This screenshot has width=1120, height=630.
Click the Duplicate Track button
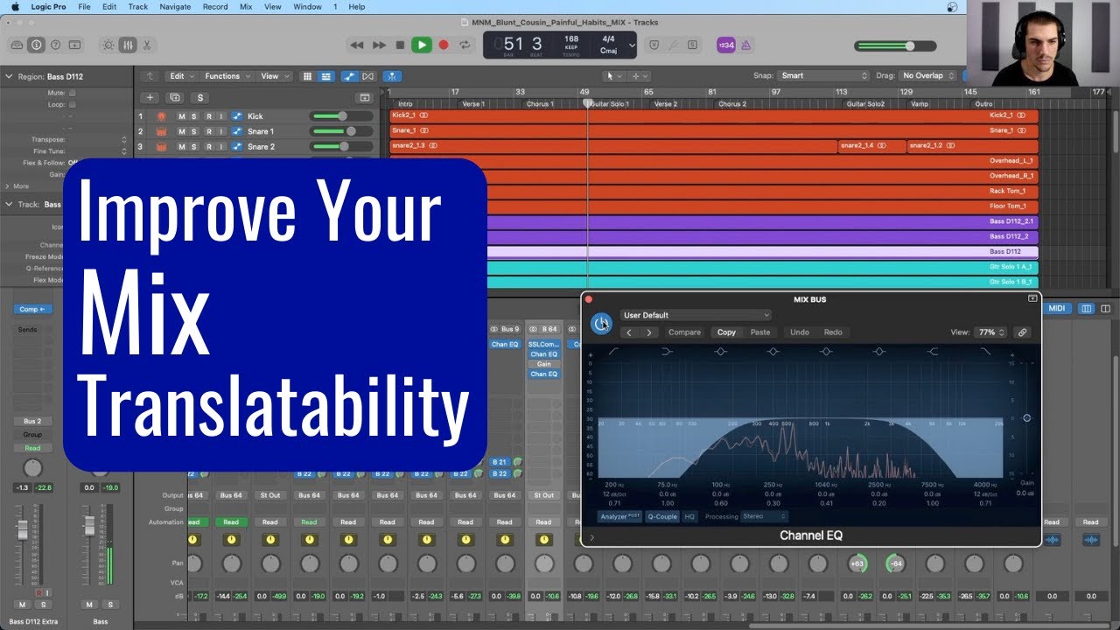click(175, 97)
